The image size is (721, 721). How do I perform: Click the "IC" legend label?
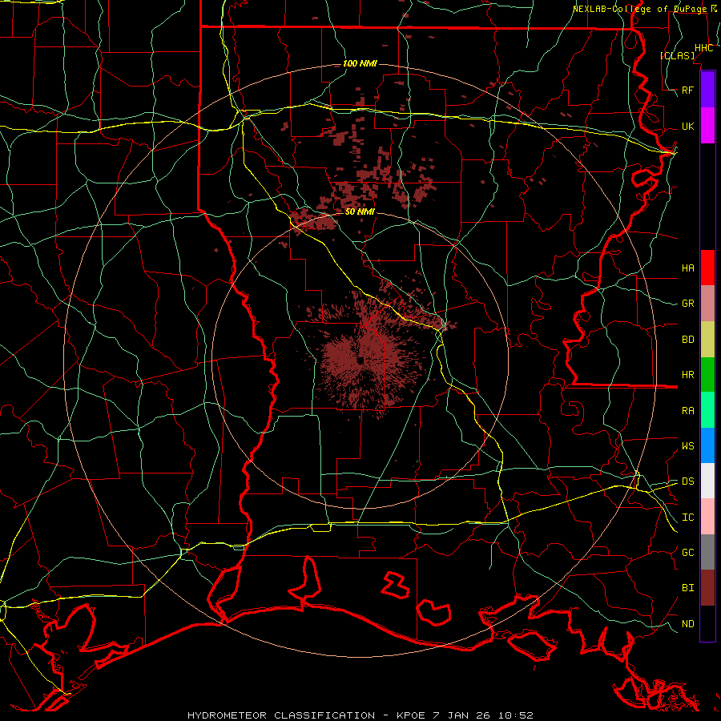pyautogui.click(x=687, y=518)
